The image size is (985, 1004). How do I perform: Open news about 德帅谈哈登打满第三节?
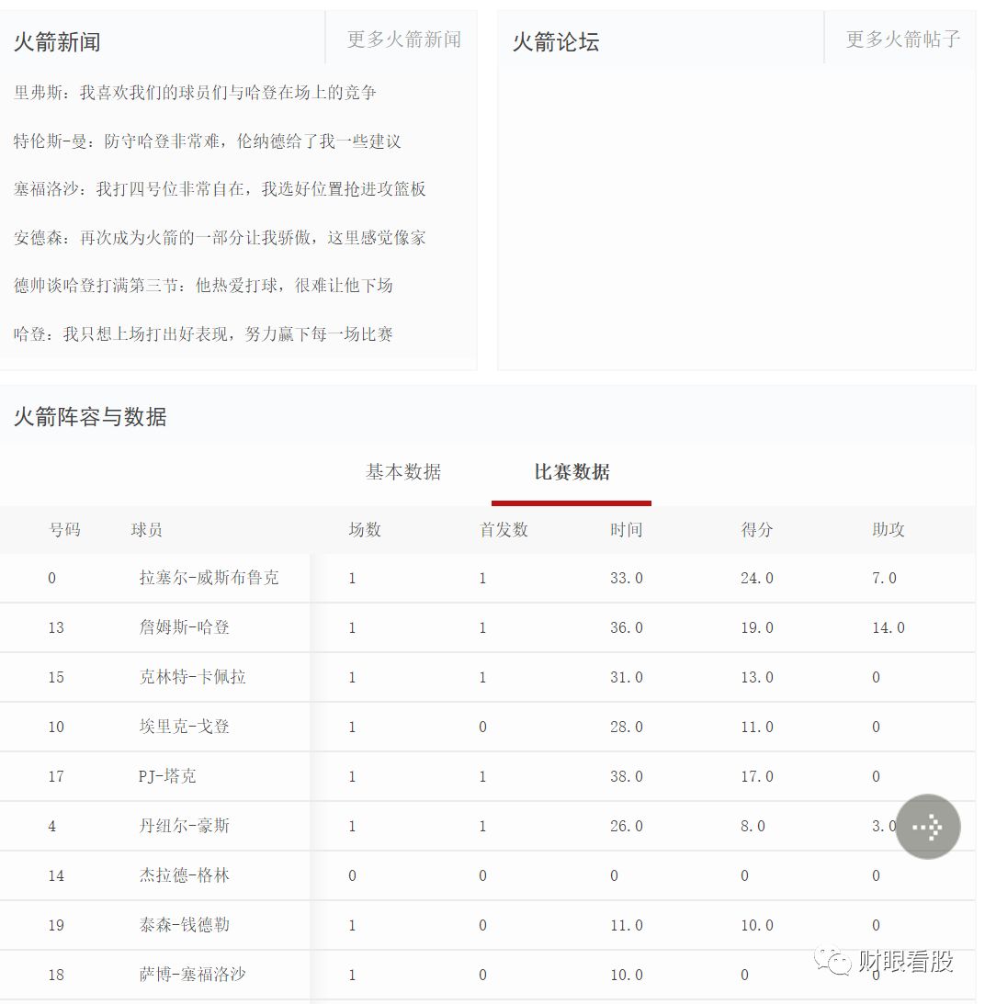[x=203, y=286]
